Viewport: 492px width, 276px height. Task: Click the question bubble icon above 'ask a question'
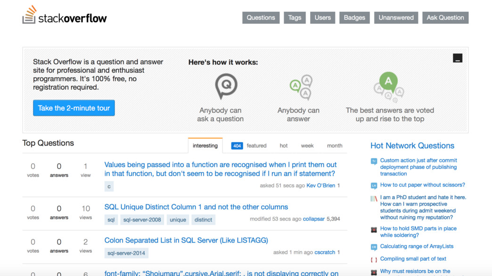click(226, 87)
